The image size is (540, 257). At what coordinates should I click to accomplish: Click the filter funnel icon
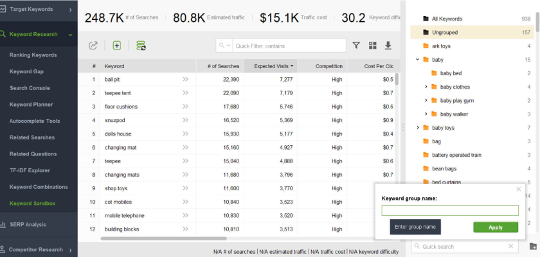pyautogui.click(x=356, y=46)
